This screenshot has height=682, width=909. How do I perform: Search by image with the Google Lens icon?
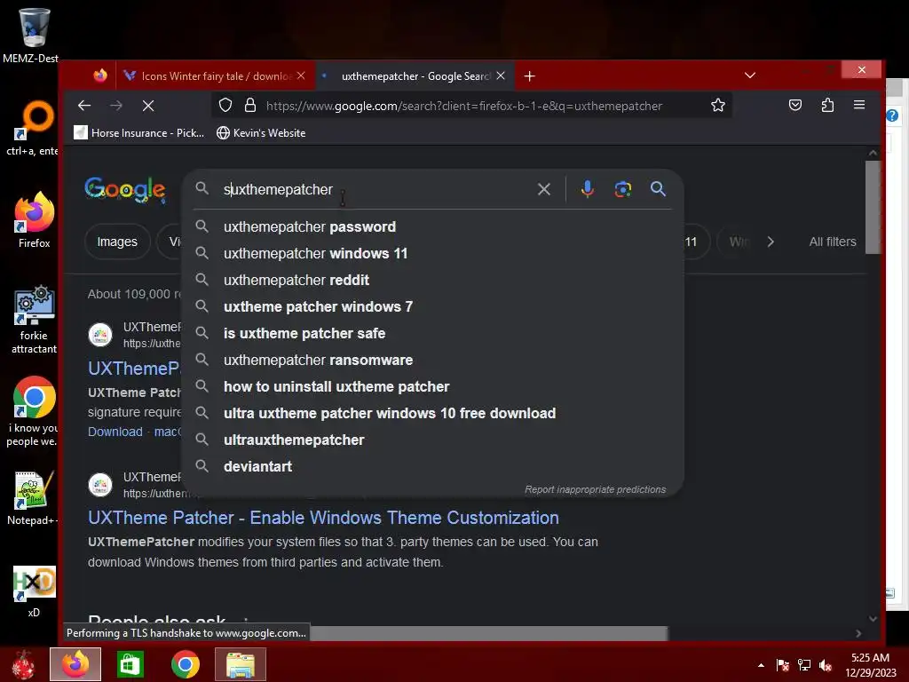point(622,189)
